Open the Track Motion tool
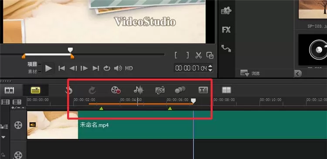This screenshot has width=327, height=159. (180, 90)
